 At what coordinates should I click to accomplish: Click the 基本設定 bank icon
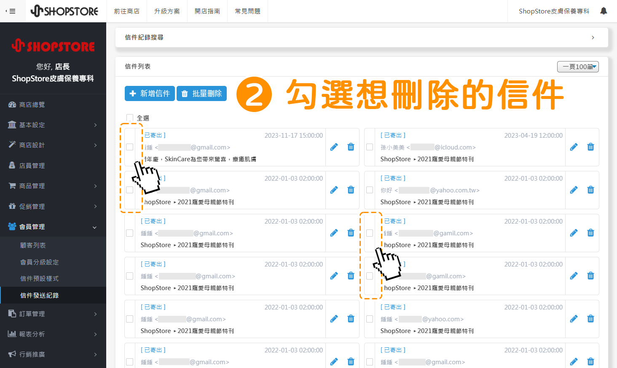[x=12, y=125]
